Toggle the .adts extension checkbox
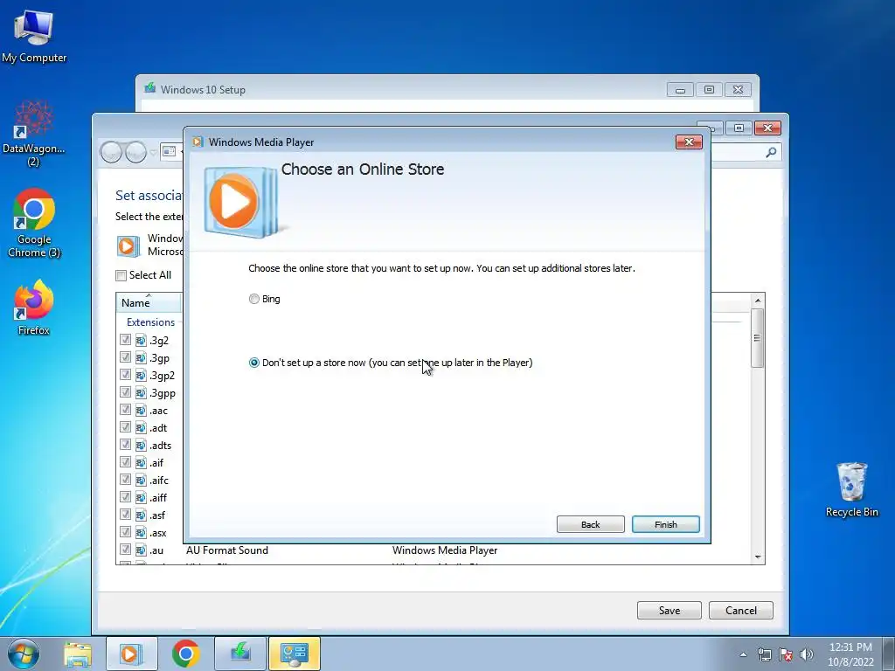The height and width of the screenshot is (671, 895). pyautogui.click(x=125, y=445)
